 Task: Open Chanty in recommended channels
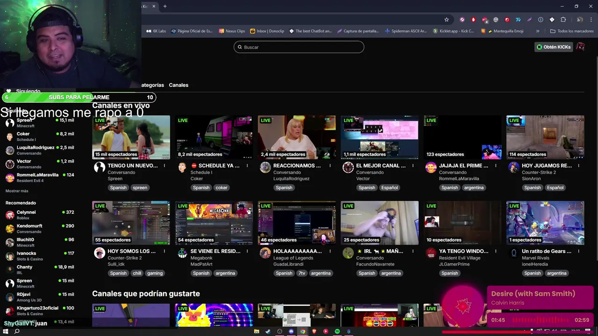[x=40, y=270]
